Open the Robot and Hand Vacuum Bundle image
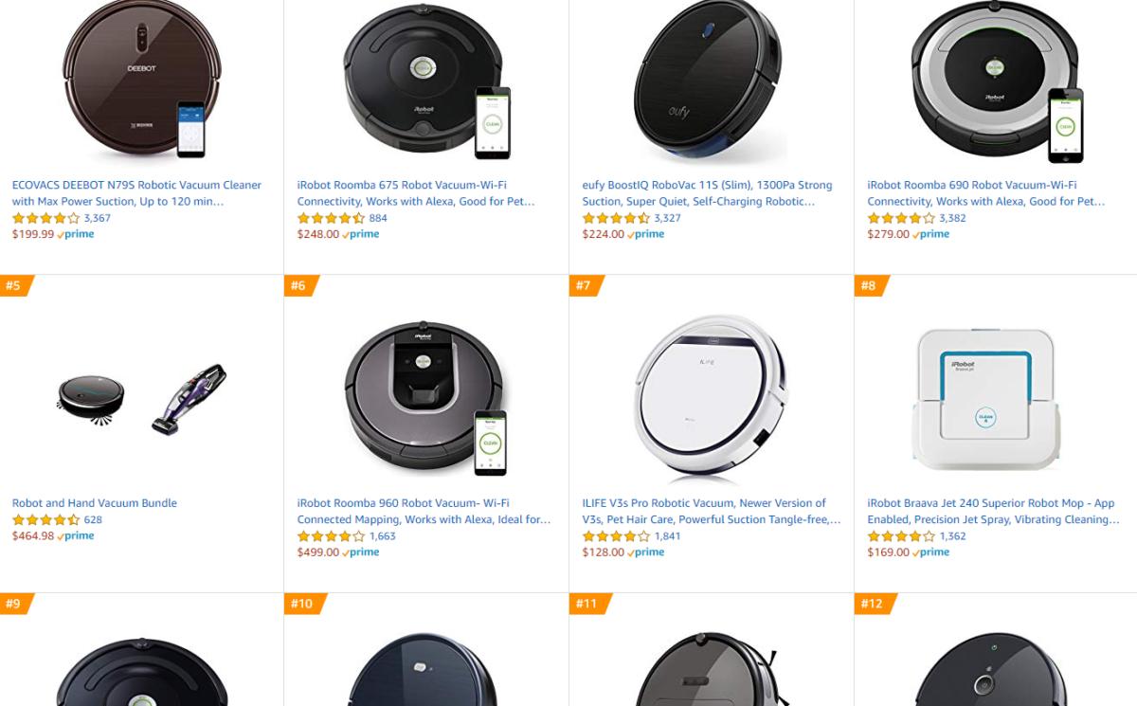 coord(142,398)
